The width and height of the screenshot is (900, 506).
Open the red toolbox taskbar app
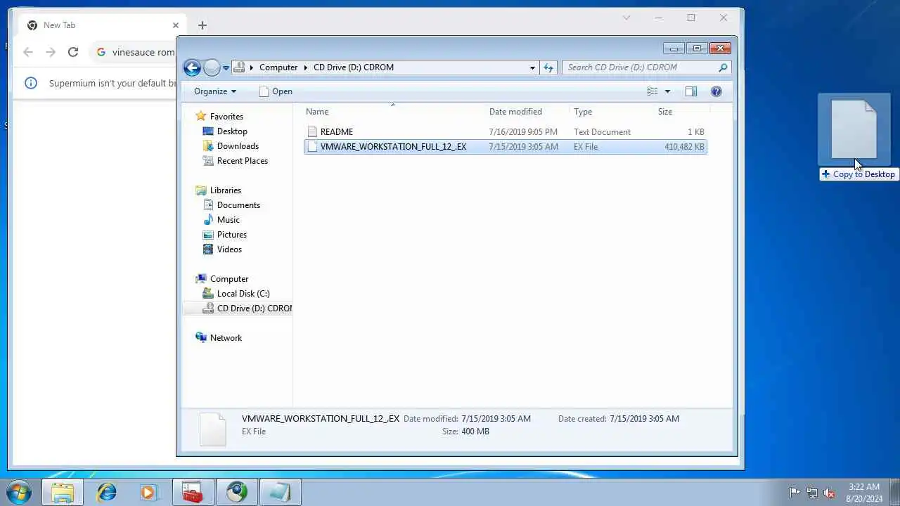tap(193, 492)
